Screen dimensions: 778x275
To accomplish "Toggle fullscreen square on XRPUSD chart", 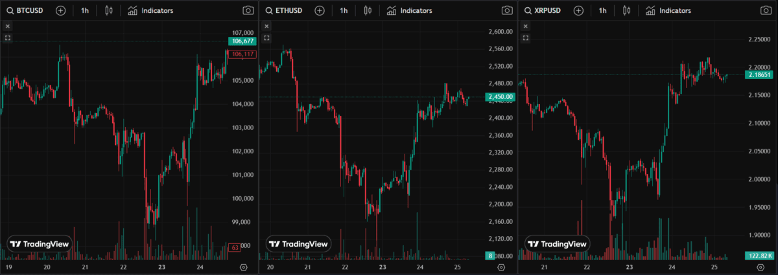I will pyautogui.click(x=526, y=38).
